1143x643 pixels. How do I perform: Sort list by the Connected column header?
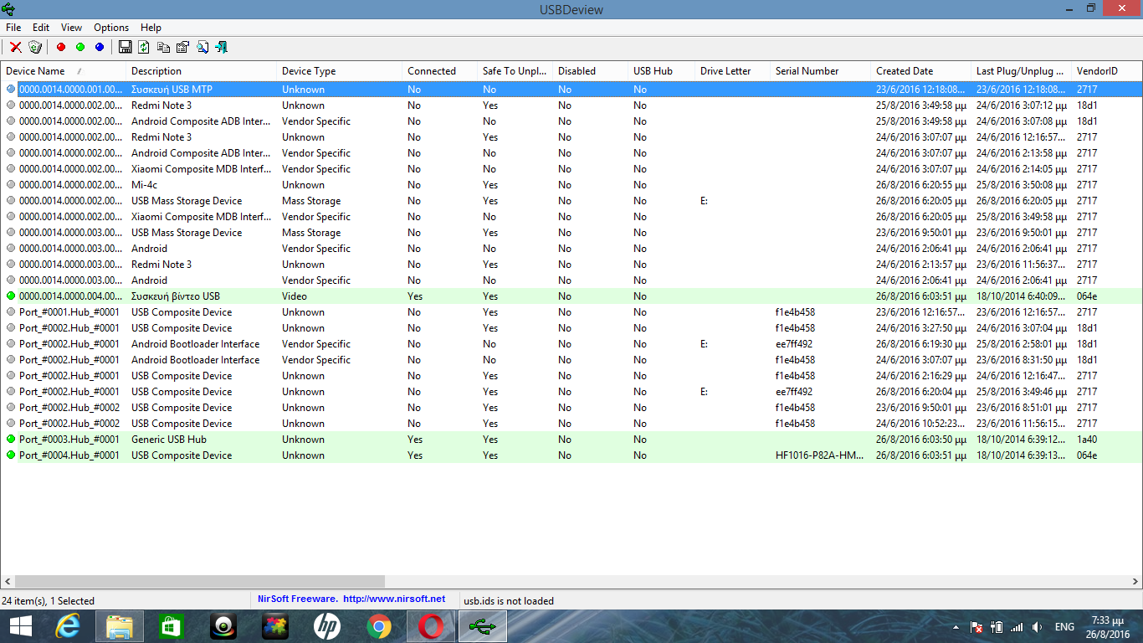pos(431,71)
